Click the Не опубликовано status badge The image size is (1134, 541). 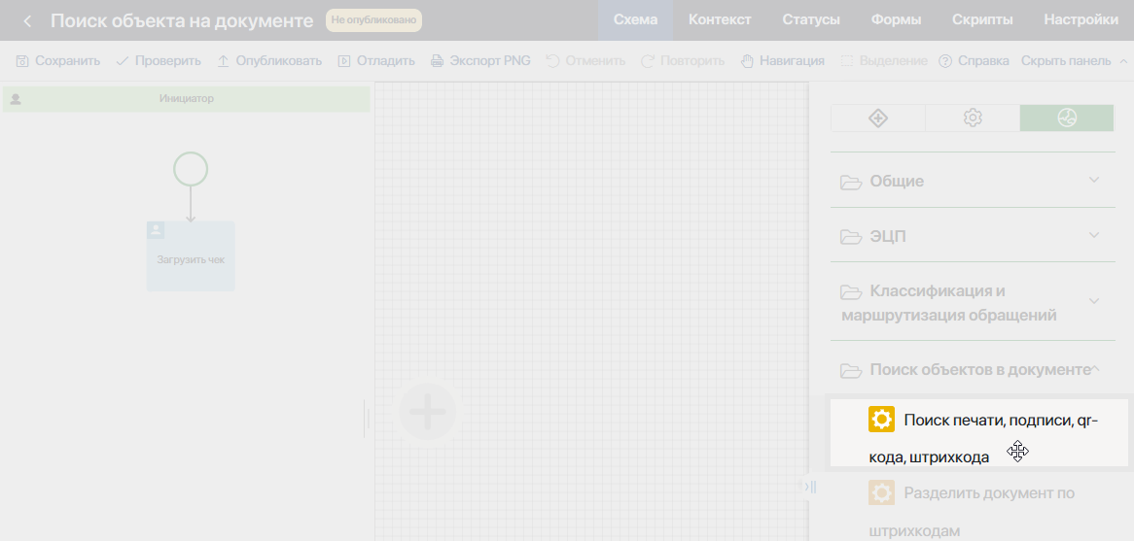pyautogui.click(x=373, y=20)
